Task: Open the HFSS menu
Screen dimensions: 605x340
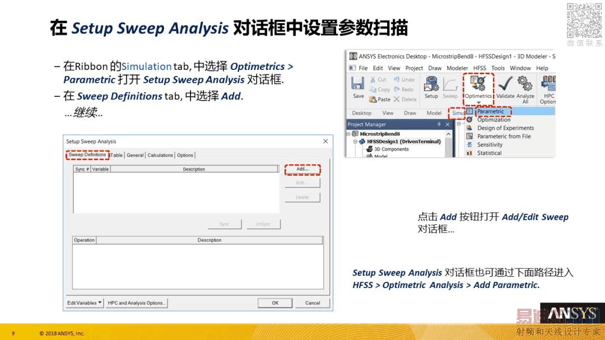Action: point(480,68)
